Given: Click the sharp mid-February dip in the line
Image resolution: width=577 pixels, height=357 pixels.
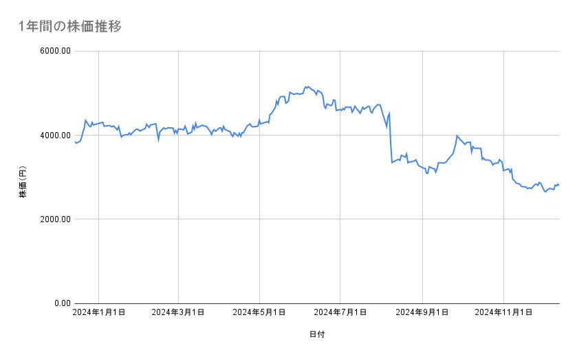Looking at the screenshot, I should pyautogui.click(x=159, y=140).
